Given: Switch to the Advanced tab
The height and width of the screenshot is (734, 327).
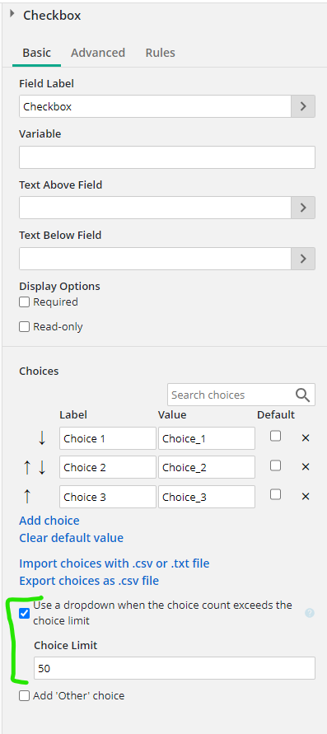Looking at the screenshot, I should pyautogui.click(x=98, y=53).
